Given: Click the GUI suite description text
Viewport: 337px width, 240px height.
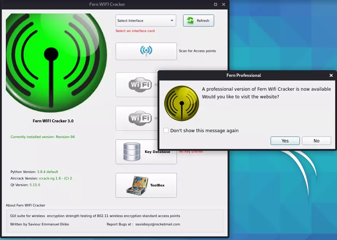Looking at the screenshot, I should pyautogui.click(x=95, y=216).
